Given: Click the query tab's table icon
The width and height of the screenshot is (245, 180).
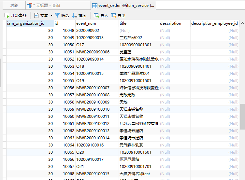Looking at the screenshot, I should tap(30, 6).
